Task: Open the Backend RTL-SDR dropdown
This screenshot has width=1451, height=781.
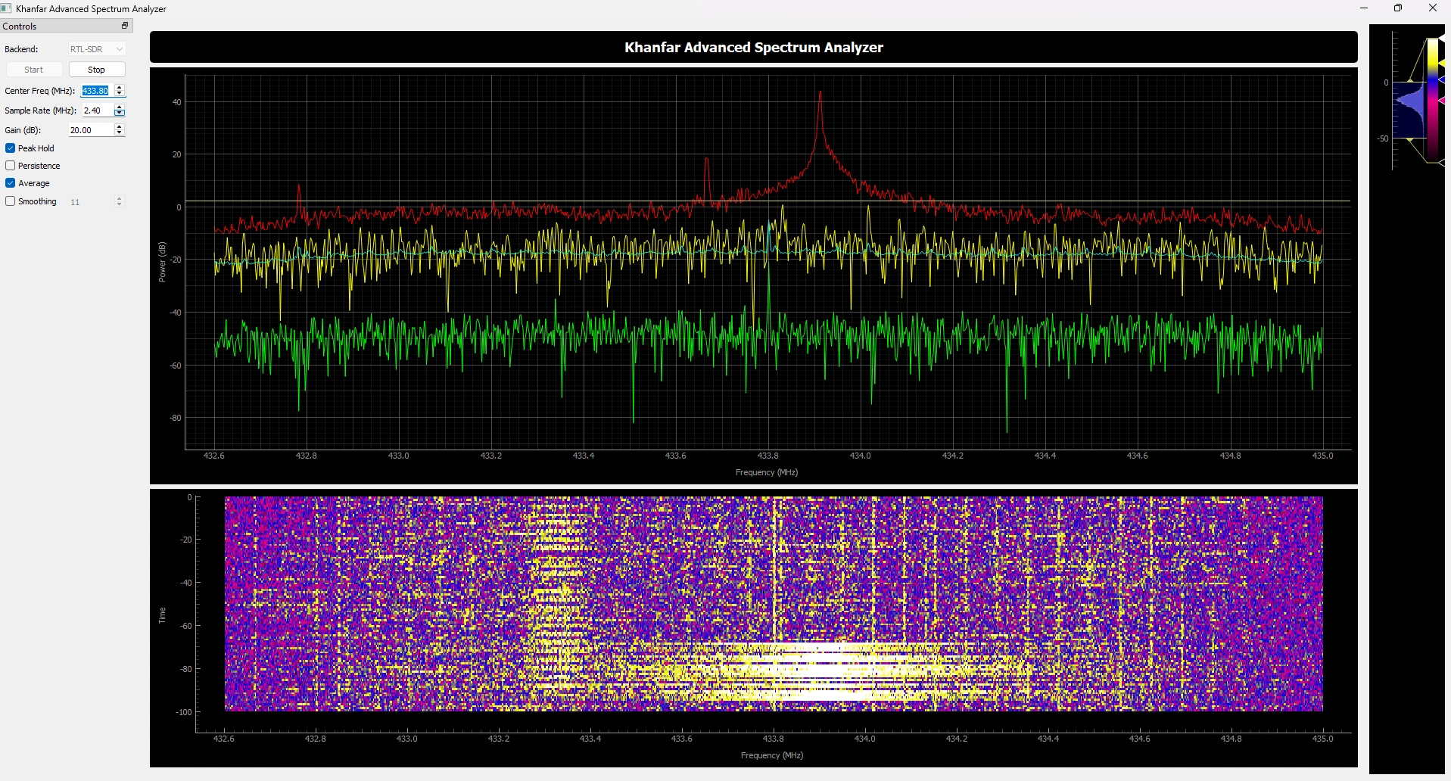Action: (x=97, y=49)
